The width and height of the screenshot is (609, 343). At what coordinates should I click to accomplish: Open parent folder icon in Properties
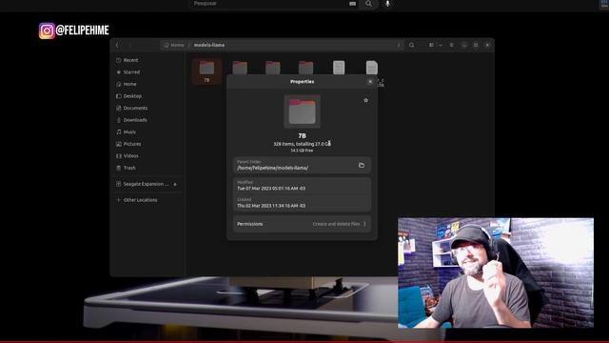pyautogui.click(x=362, y=165)
